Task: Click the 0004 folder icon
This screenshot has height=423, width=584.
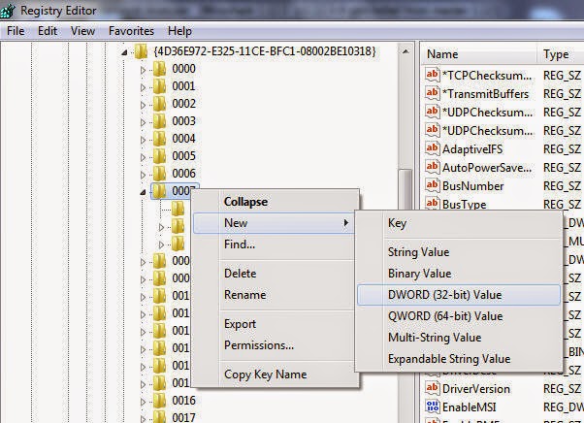Action: 159,139
